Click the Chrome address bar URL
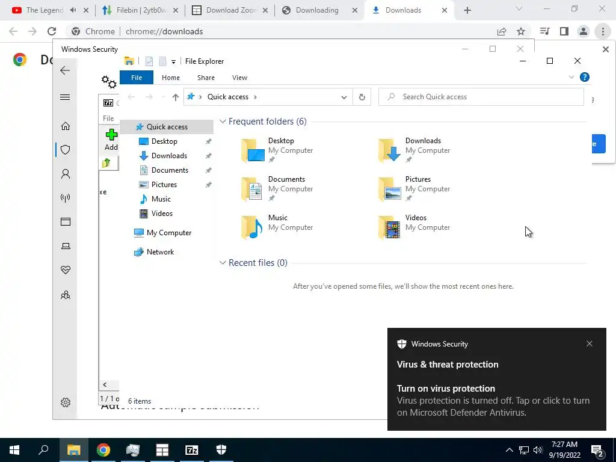616x462 pixels. pos(164,31)
